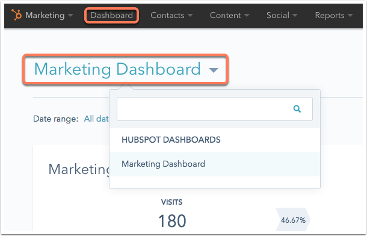Click the HUBSPOT DASHBOARDS section heading
This screenshot has height=236, width=367.
[171, 140]
